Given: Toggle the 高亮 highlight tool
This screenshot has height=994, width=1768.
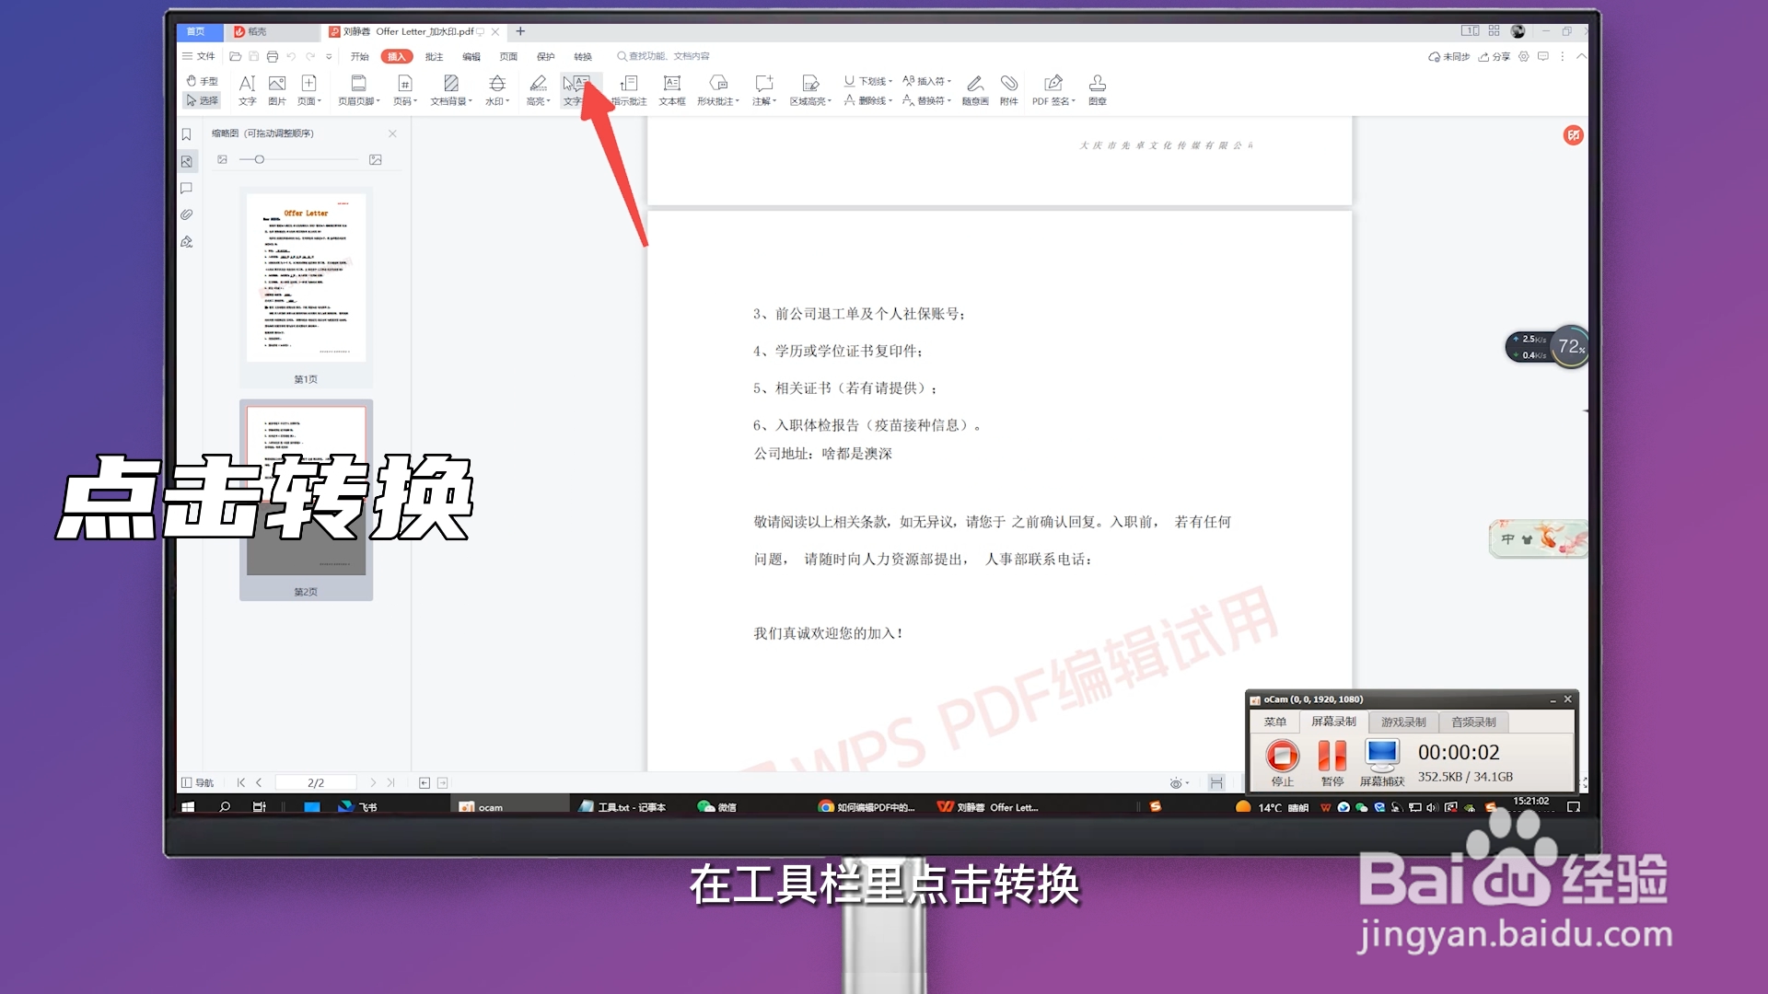Looking at the screenshot, I should 539,89.
